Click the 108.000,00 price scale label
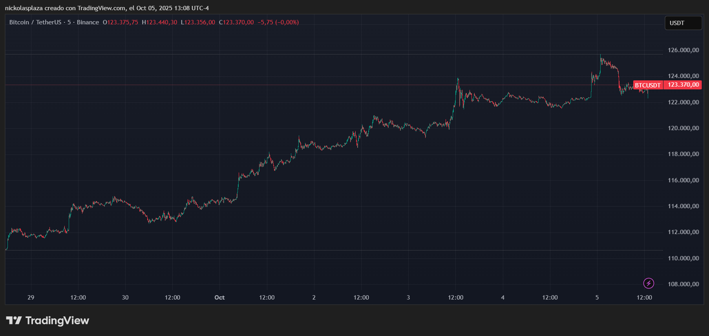Image resolution: width=709 pixels, height=336 pixels. (683, 284)
